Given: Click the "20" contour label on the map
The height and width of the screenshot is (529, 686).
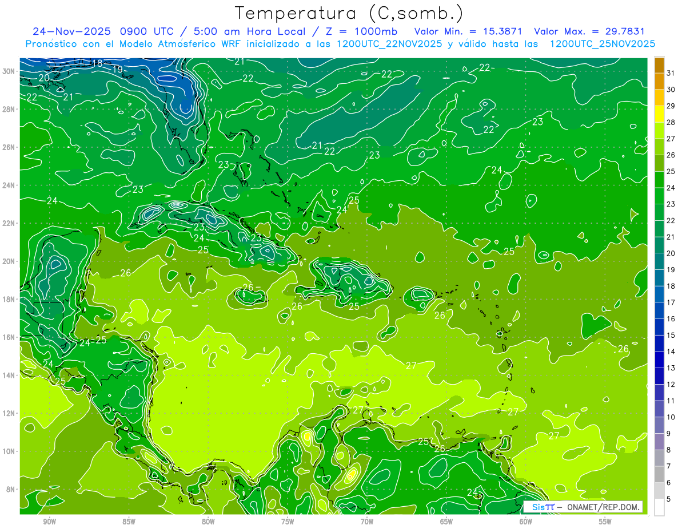Looking at the screenshot, I should (x=44, y=78).
